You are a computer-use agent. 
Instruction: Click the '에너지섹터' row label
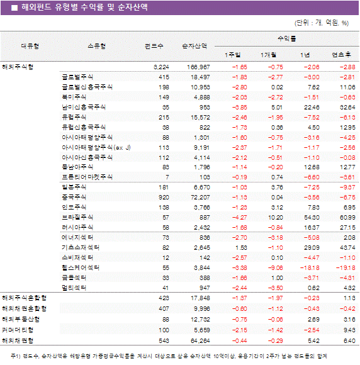(x=77, y=237)
